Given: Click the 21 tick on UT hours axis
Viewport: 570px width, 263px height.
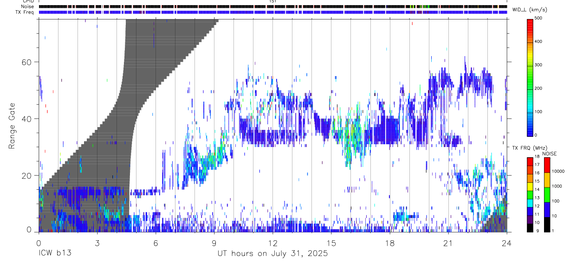Looking at the screenshot, I should coord(448,243).
